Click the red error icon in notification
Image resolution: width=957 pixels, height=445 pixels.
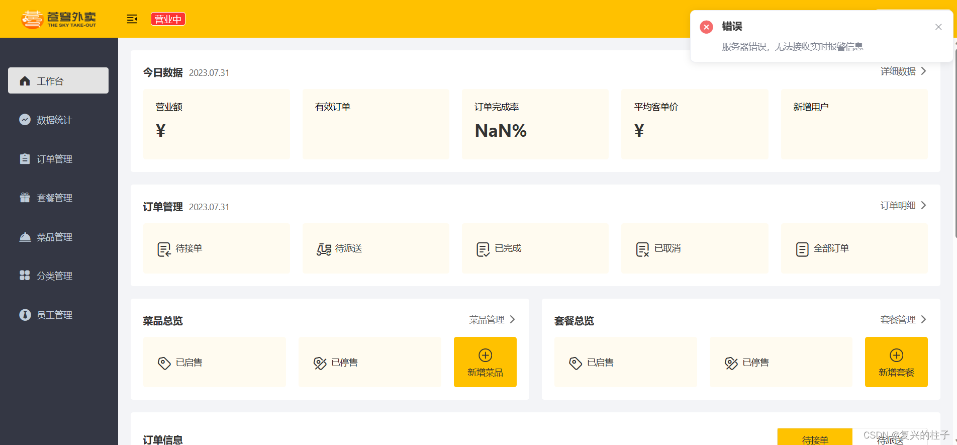pos(706,27)
